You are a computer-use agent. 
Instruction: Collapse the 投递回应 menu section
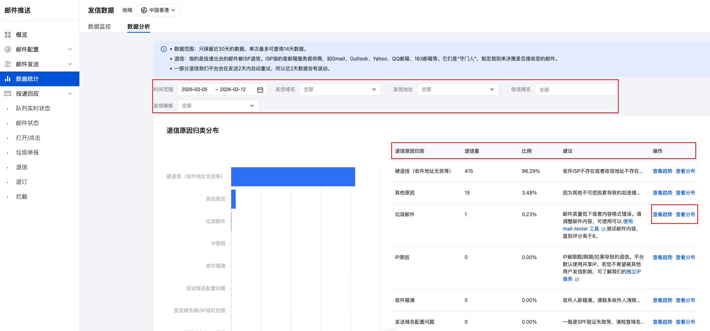pos(70,94)
